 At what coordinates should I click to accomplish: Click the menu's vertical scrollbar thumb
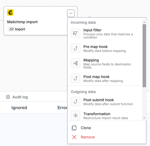[144, 56]
